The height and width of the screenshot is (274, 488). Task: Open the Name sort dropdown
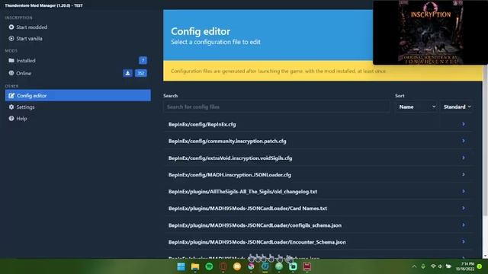(x=416, y=107)
